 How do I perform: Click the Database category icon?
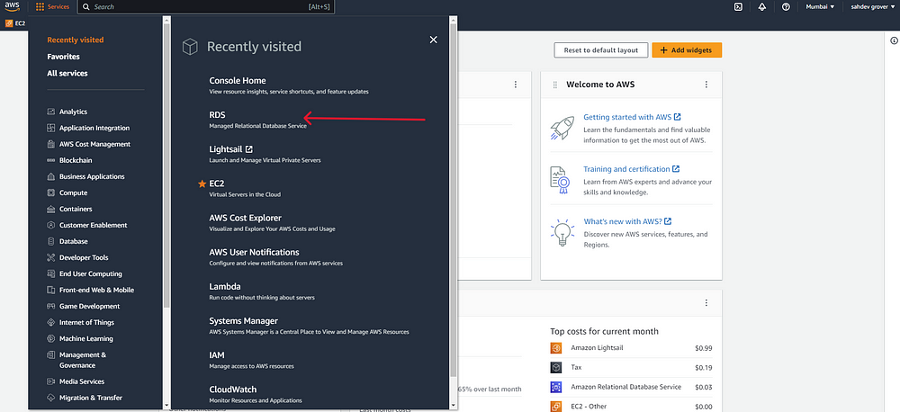tap(51, 242)
